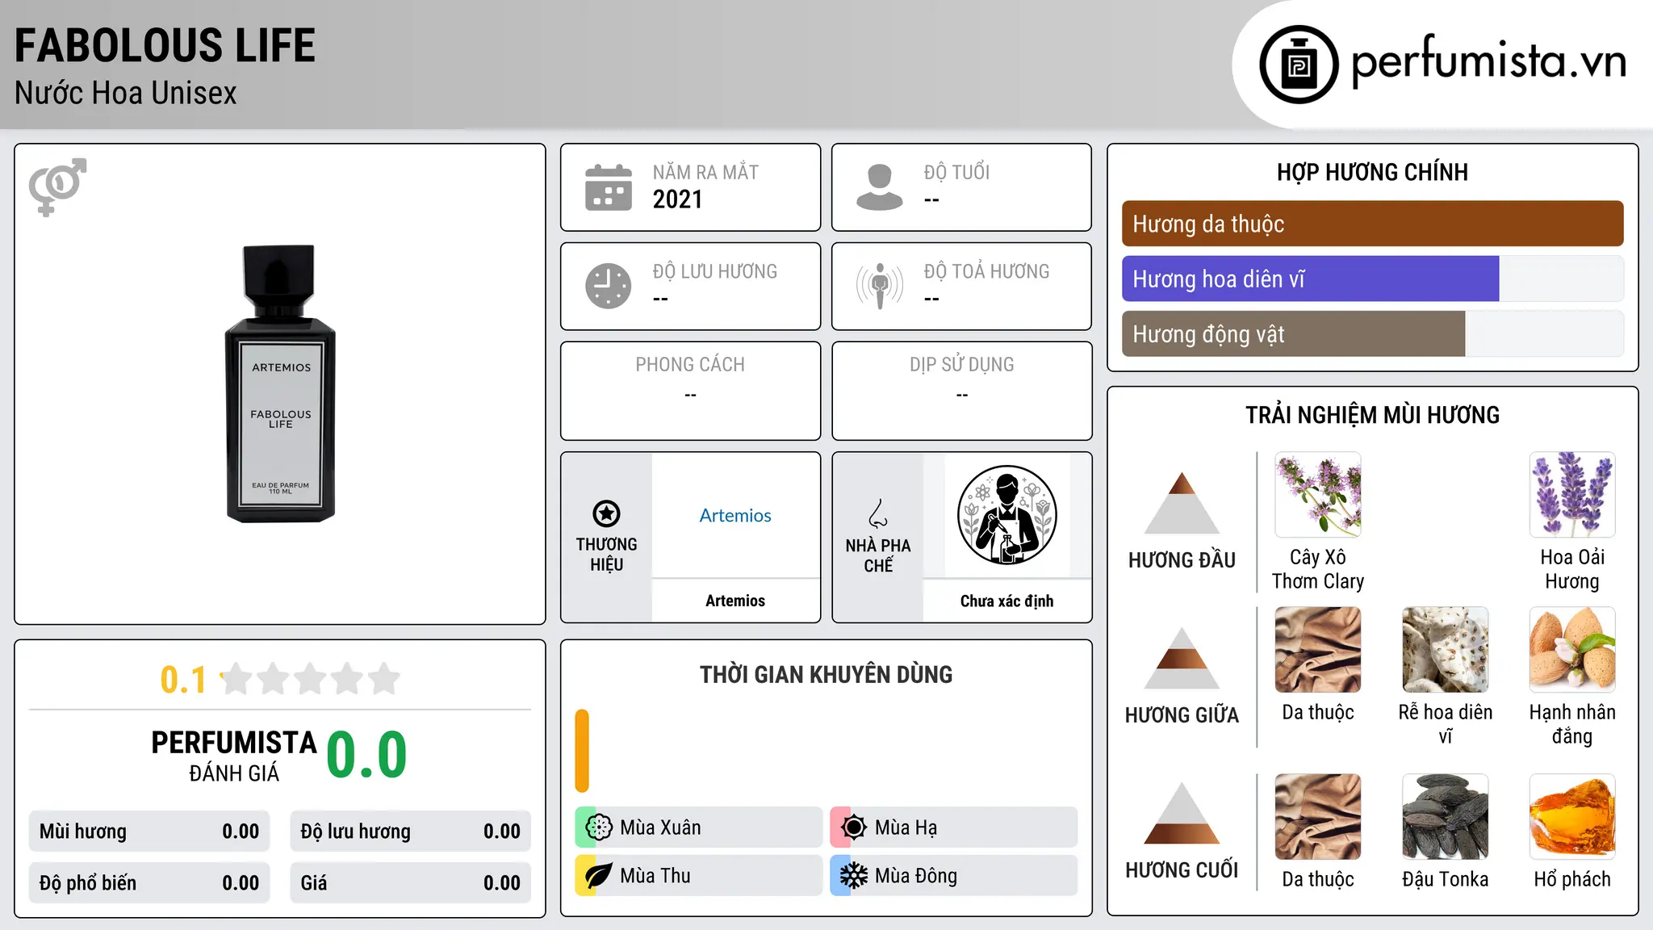
Task: Click the Mùa Hạ sun icon
Action: click(x=854, y=827)
